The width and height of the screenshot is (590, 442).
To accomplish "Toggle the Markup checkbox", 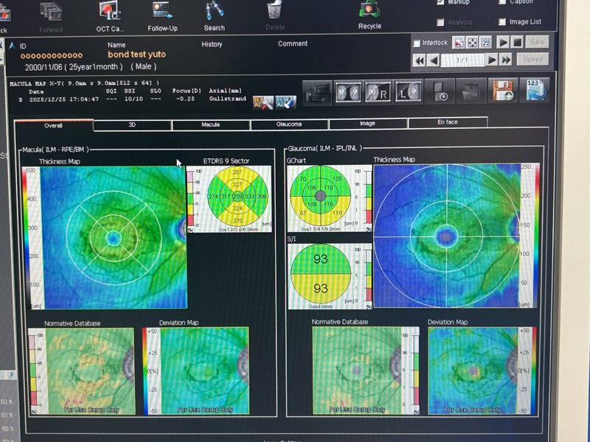I will [x=441, y=2].
